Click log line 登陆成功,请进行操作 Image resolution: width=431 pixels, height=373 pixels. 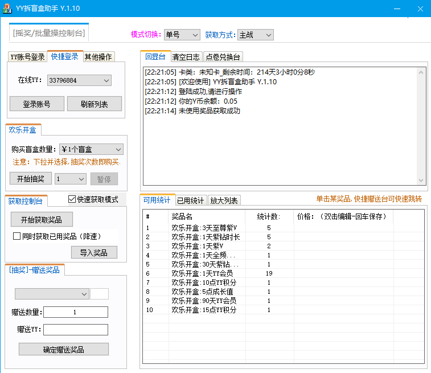[x=193, y=92]
